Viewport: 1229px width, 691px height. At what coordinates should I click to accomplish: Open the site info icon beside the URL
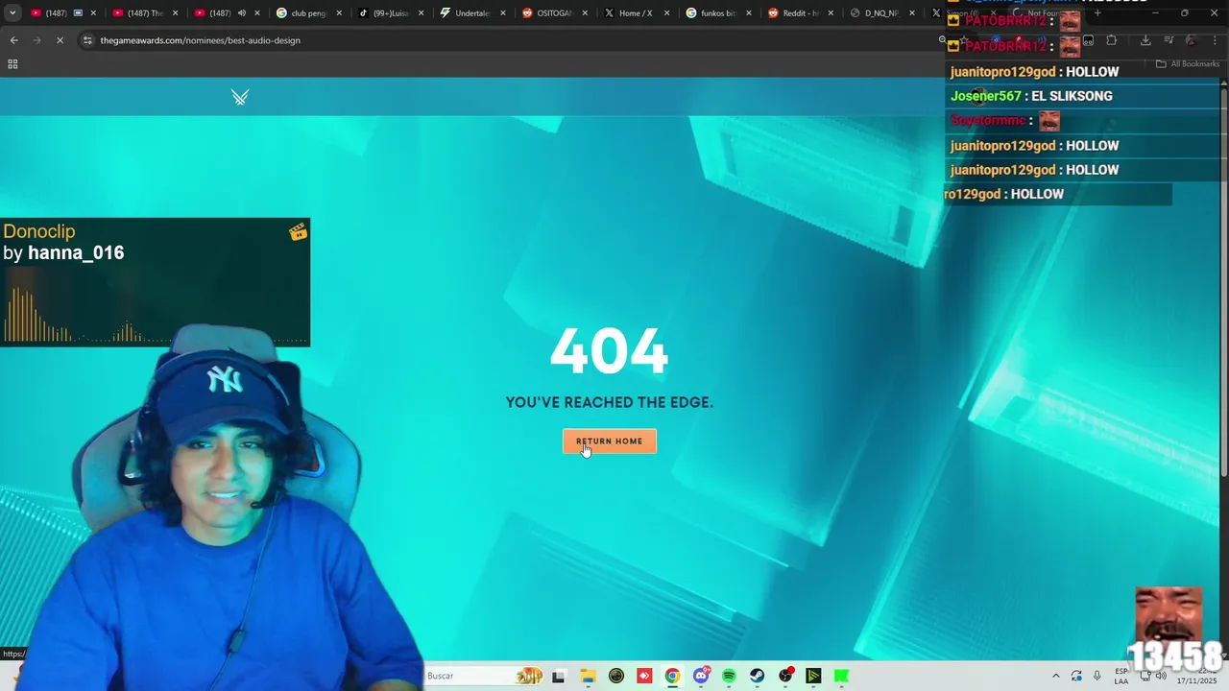pyautogui.click(x=87, y=40)
